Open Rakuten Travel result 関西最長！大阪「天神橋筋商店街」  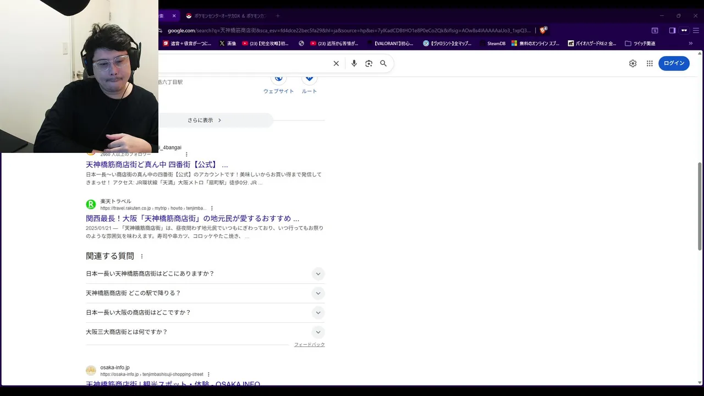point(193,218)
